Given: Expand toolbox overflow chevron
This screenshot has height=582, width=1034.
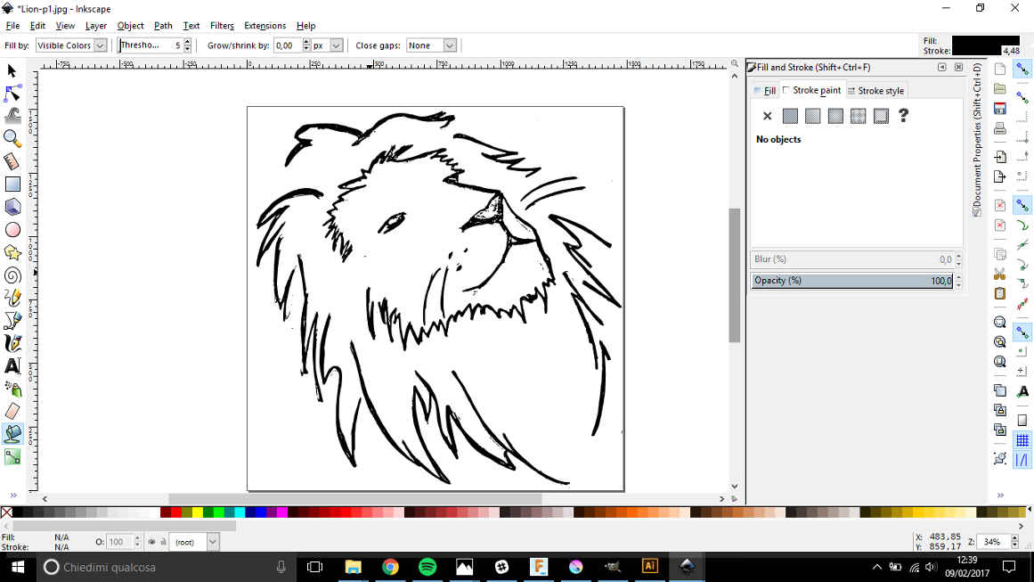Looking at the screenshot, I should [13, 495].
